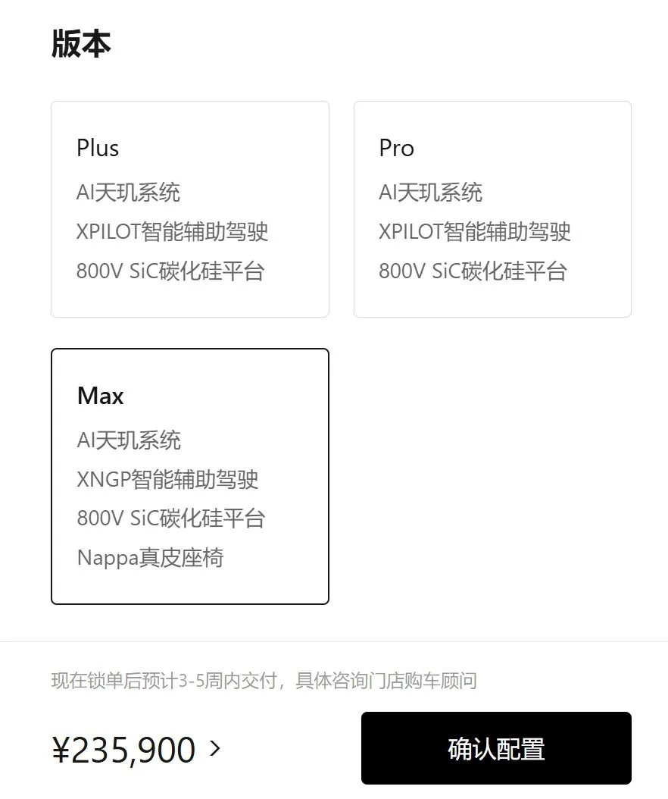This screenshot has width=668, height=799.
Task: Click the delivery estimate note 现在锁单后预计3-5周内交付
Action: 164,681
